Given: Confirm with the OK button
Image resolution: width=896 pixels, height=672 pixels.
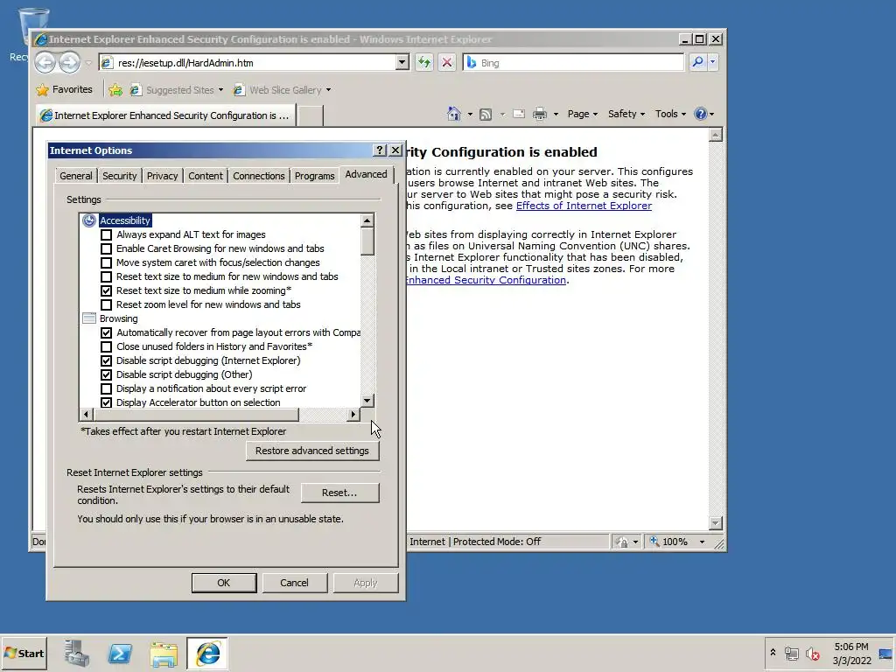Looking at the screenshot, I should (223, 583).
